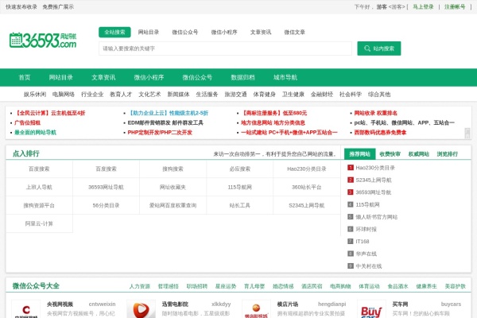Switch to the 收费快审 tab

point(390,154)
